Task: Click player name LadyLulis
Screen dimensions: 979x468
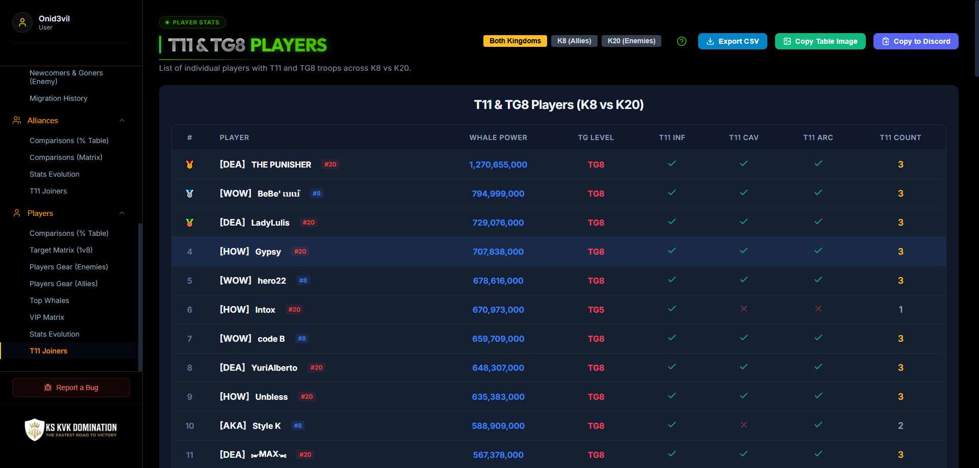Action: 270,223
